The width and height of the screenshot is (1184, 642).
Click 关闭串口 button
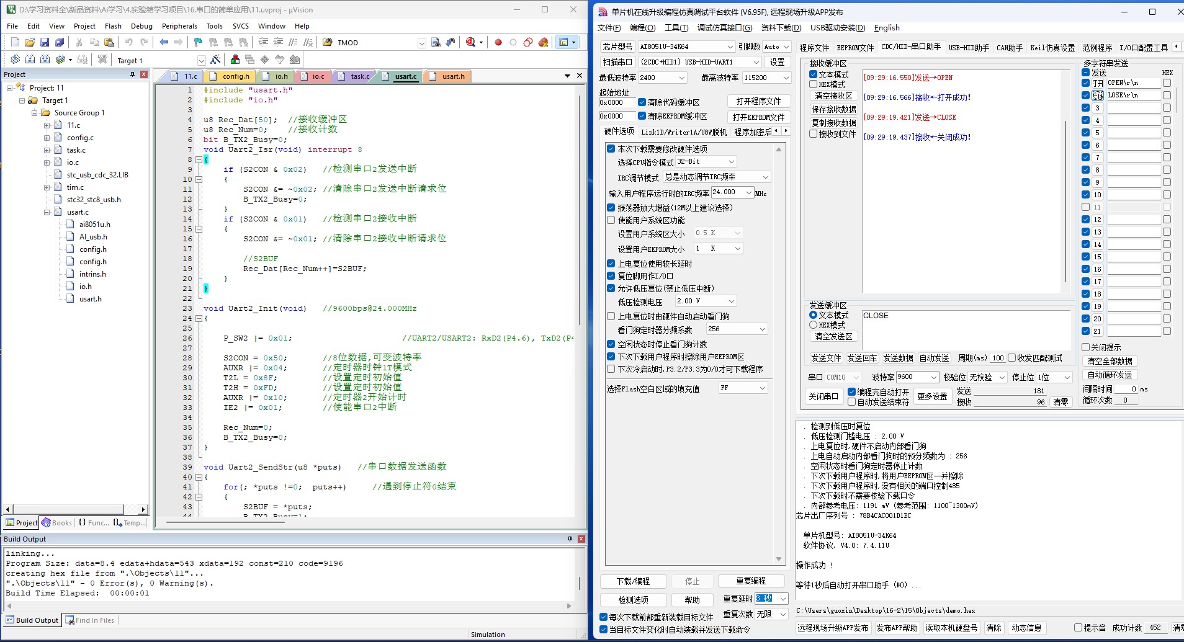pos(823,396)
